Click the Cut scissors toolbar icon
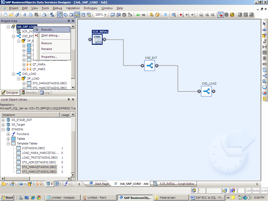Viewport: 268px width, 201px height. (25, 15)
